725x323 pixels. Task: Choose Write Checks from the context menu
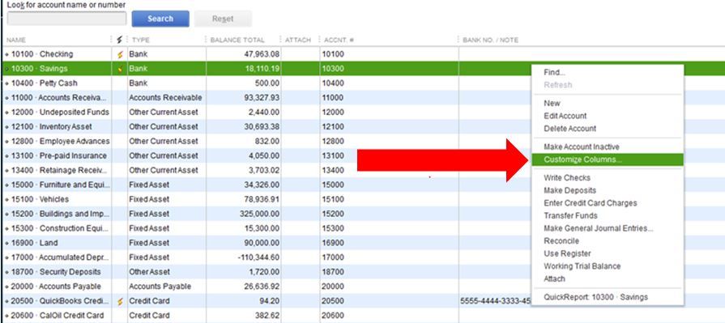pos(567,178)
